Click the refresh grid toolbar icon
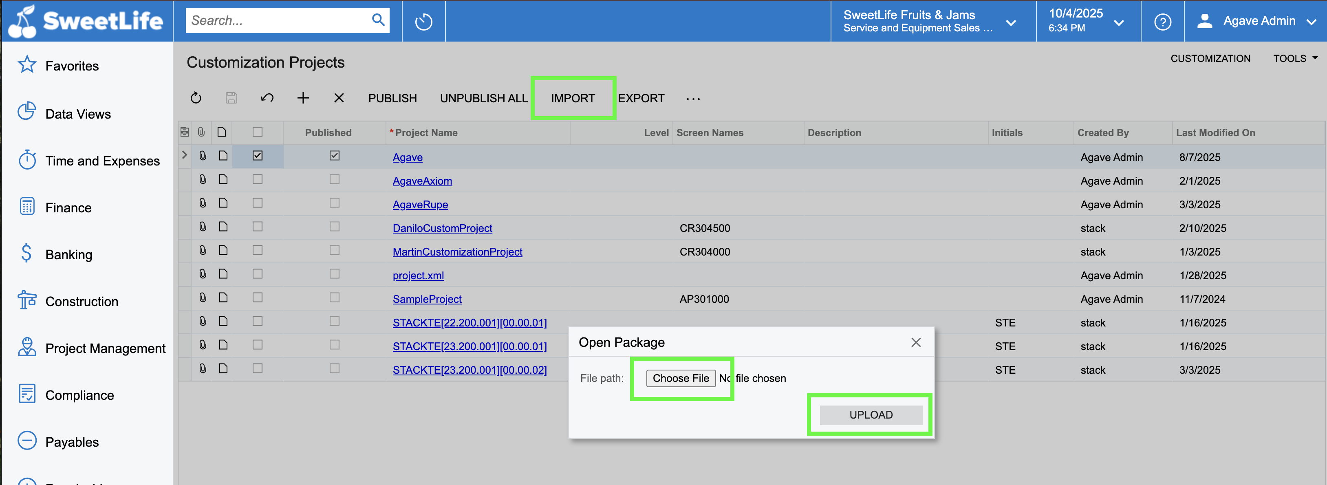The width and height of the screenshot is (1327, 485). (196, 98)
